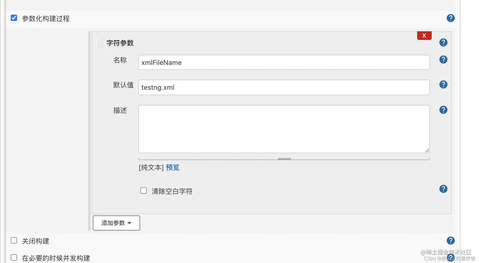The image size is (479, 263).
Task: Focus the 默认值 field containing testng.xml
Action: tap(284, 87)
